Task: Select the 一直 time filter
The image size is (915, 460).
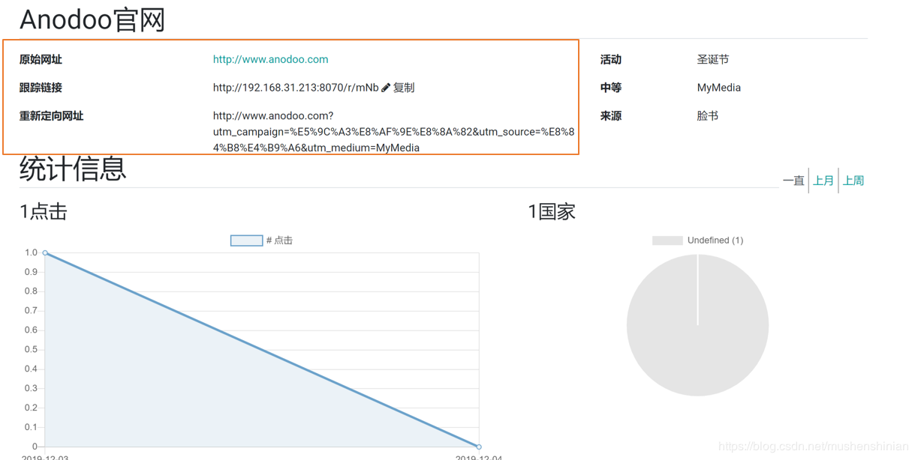Action: [793, 181]
